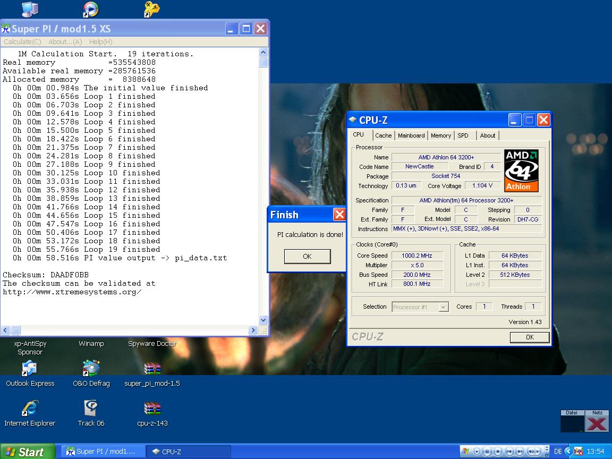Viewport: 612px width, 459px height.
Task: Click Super PI horizontal scroll right arrow
Action: point(252,330)
